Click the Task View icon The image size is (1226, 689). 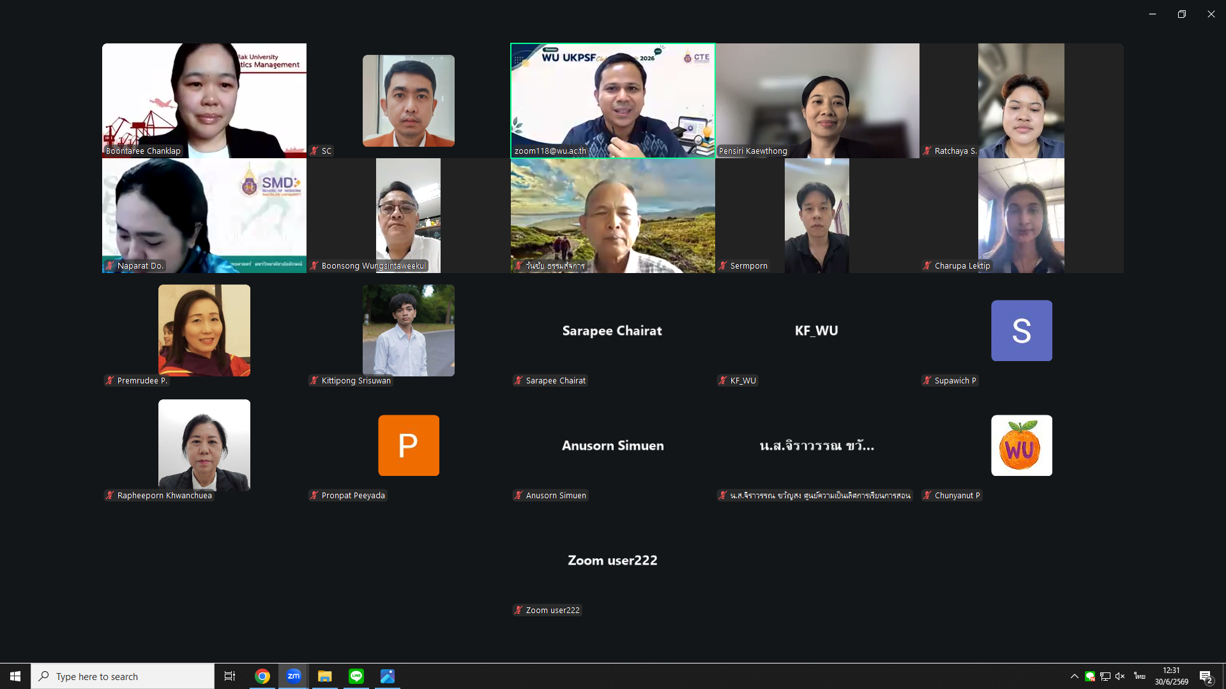(230, 676)
